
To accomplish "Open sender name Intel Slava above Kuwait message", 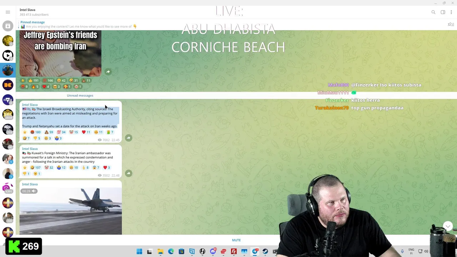I will (x=30, y=148).
